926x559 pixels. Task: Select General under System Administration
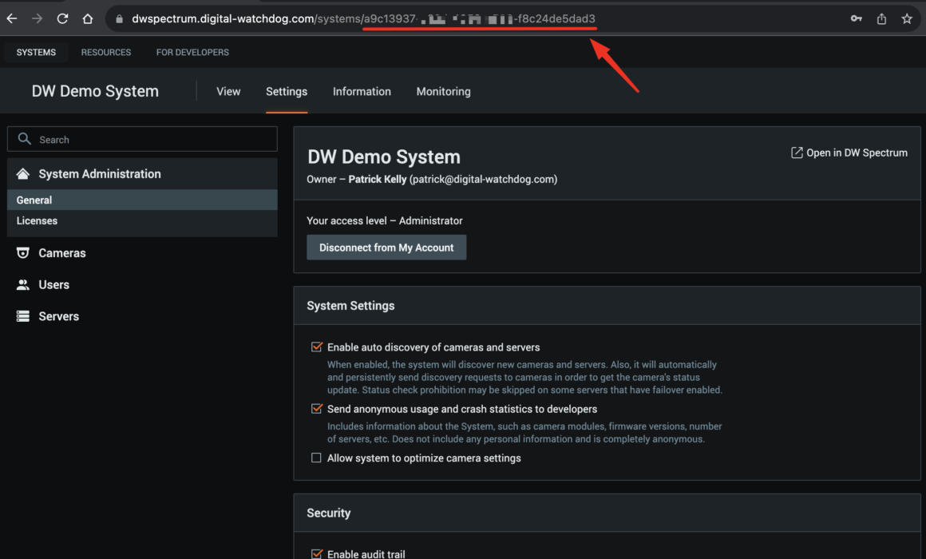coord(142,200)
